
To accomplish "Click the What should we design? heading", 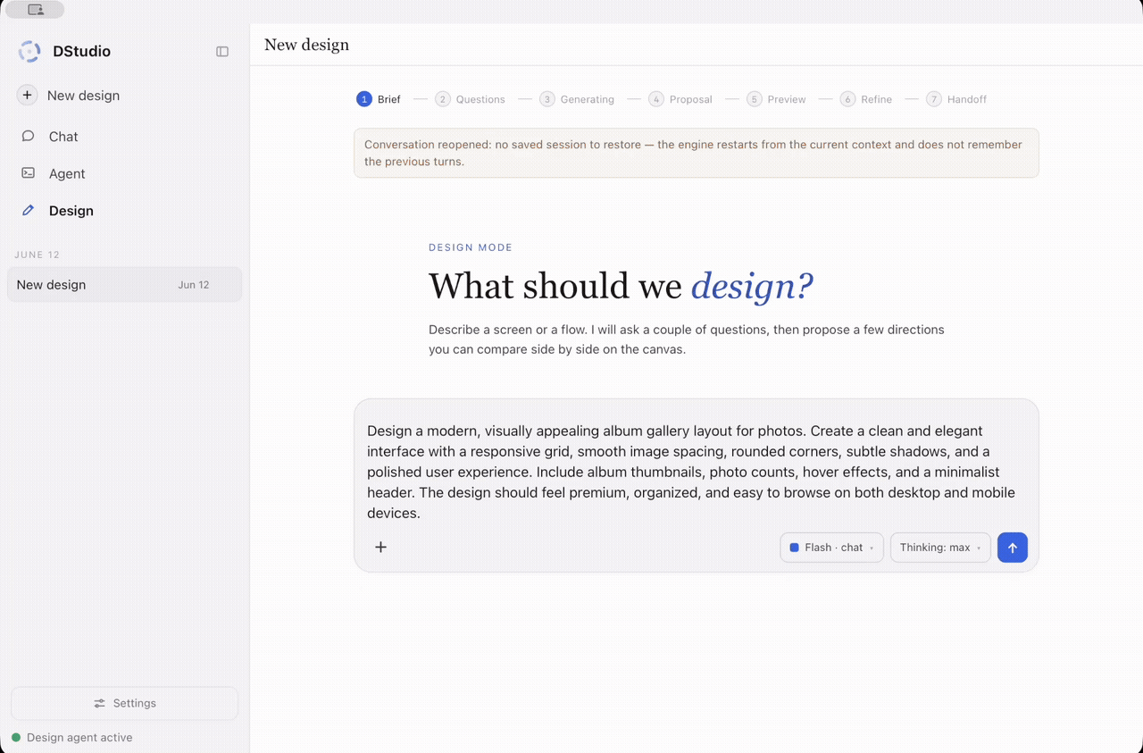I will pyautogui.click(x=621, y=286).
